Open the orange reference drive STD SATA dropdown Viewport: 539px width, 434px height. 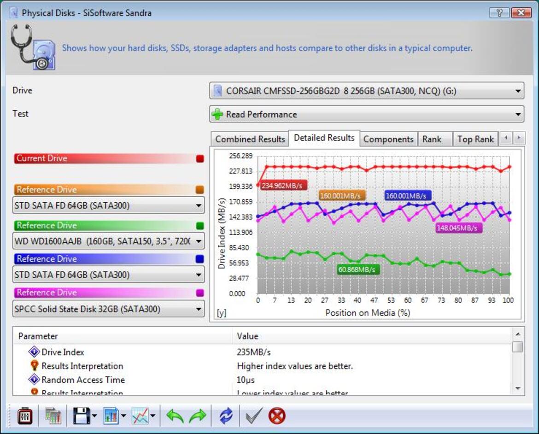pyautogui.click(x=199, y=205)
